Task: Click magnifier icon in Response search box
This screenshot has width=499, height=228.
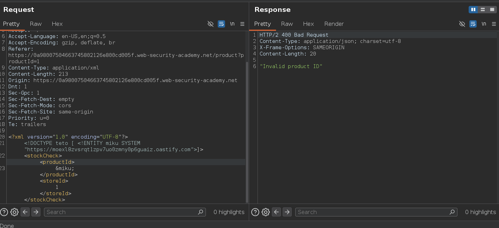Action: (x=452, y=212)
